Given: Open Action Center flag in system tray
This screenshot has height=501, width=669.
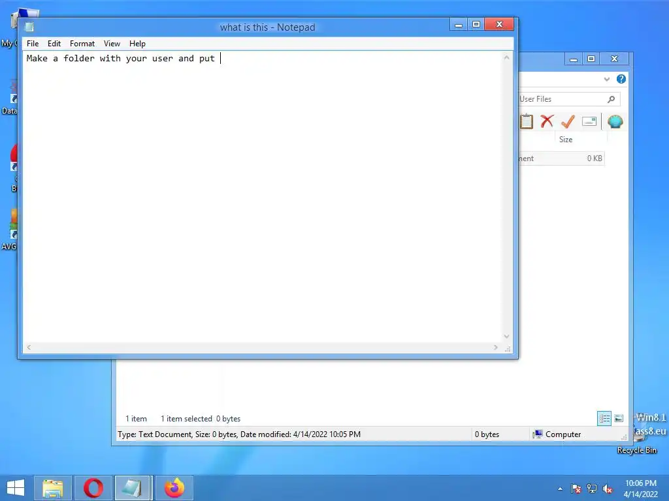Looking at the screenshot, I should (576, 489).
